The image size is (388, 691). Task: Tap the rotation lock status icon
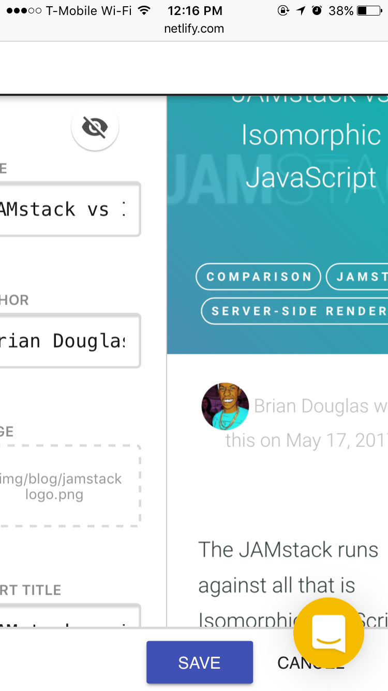point(283,10)
